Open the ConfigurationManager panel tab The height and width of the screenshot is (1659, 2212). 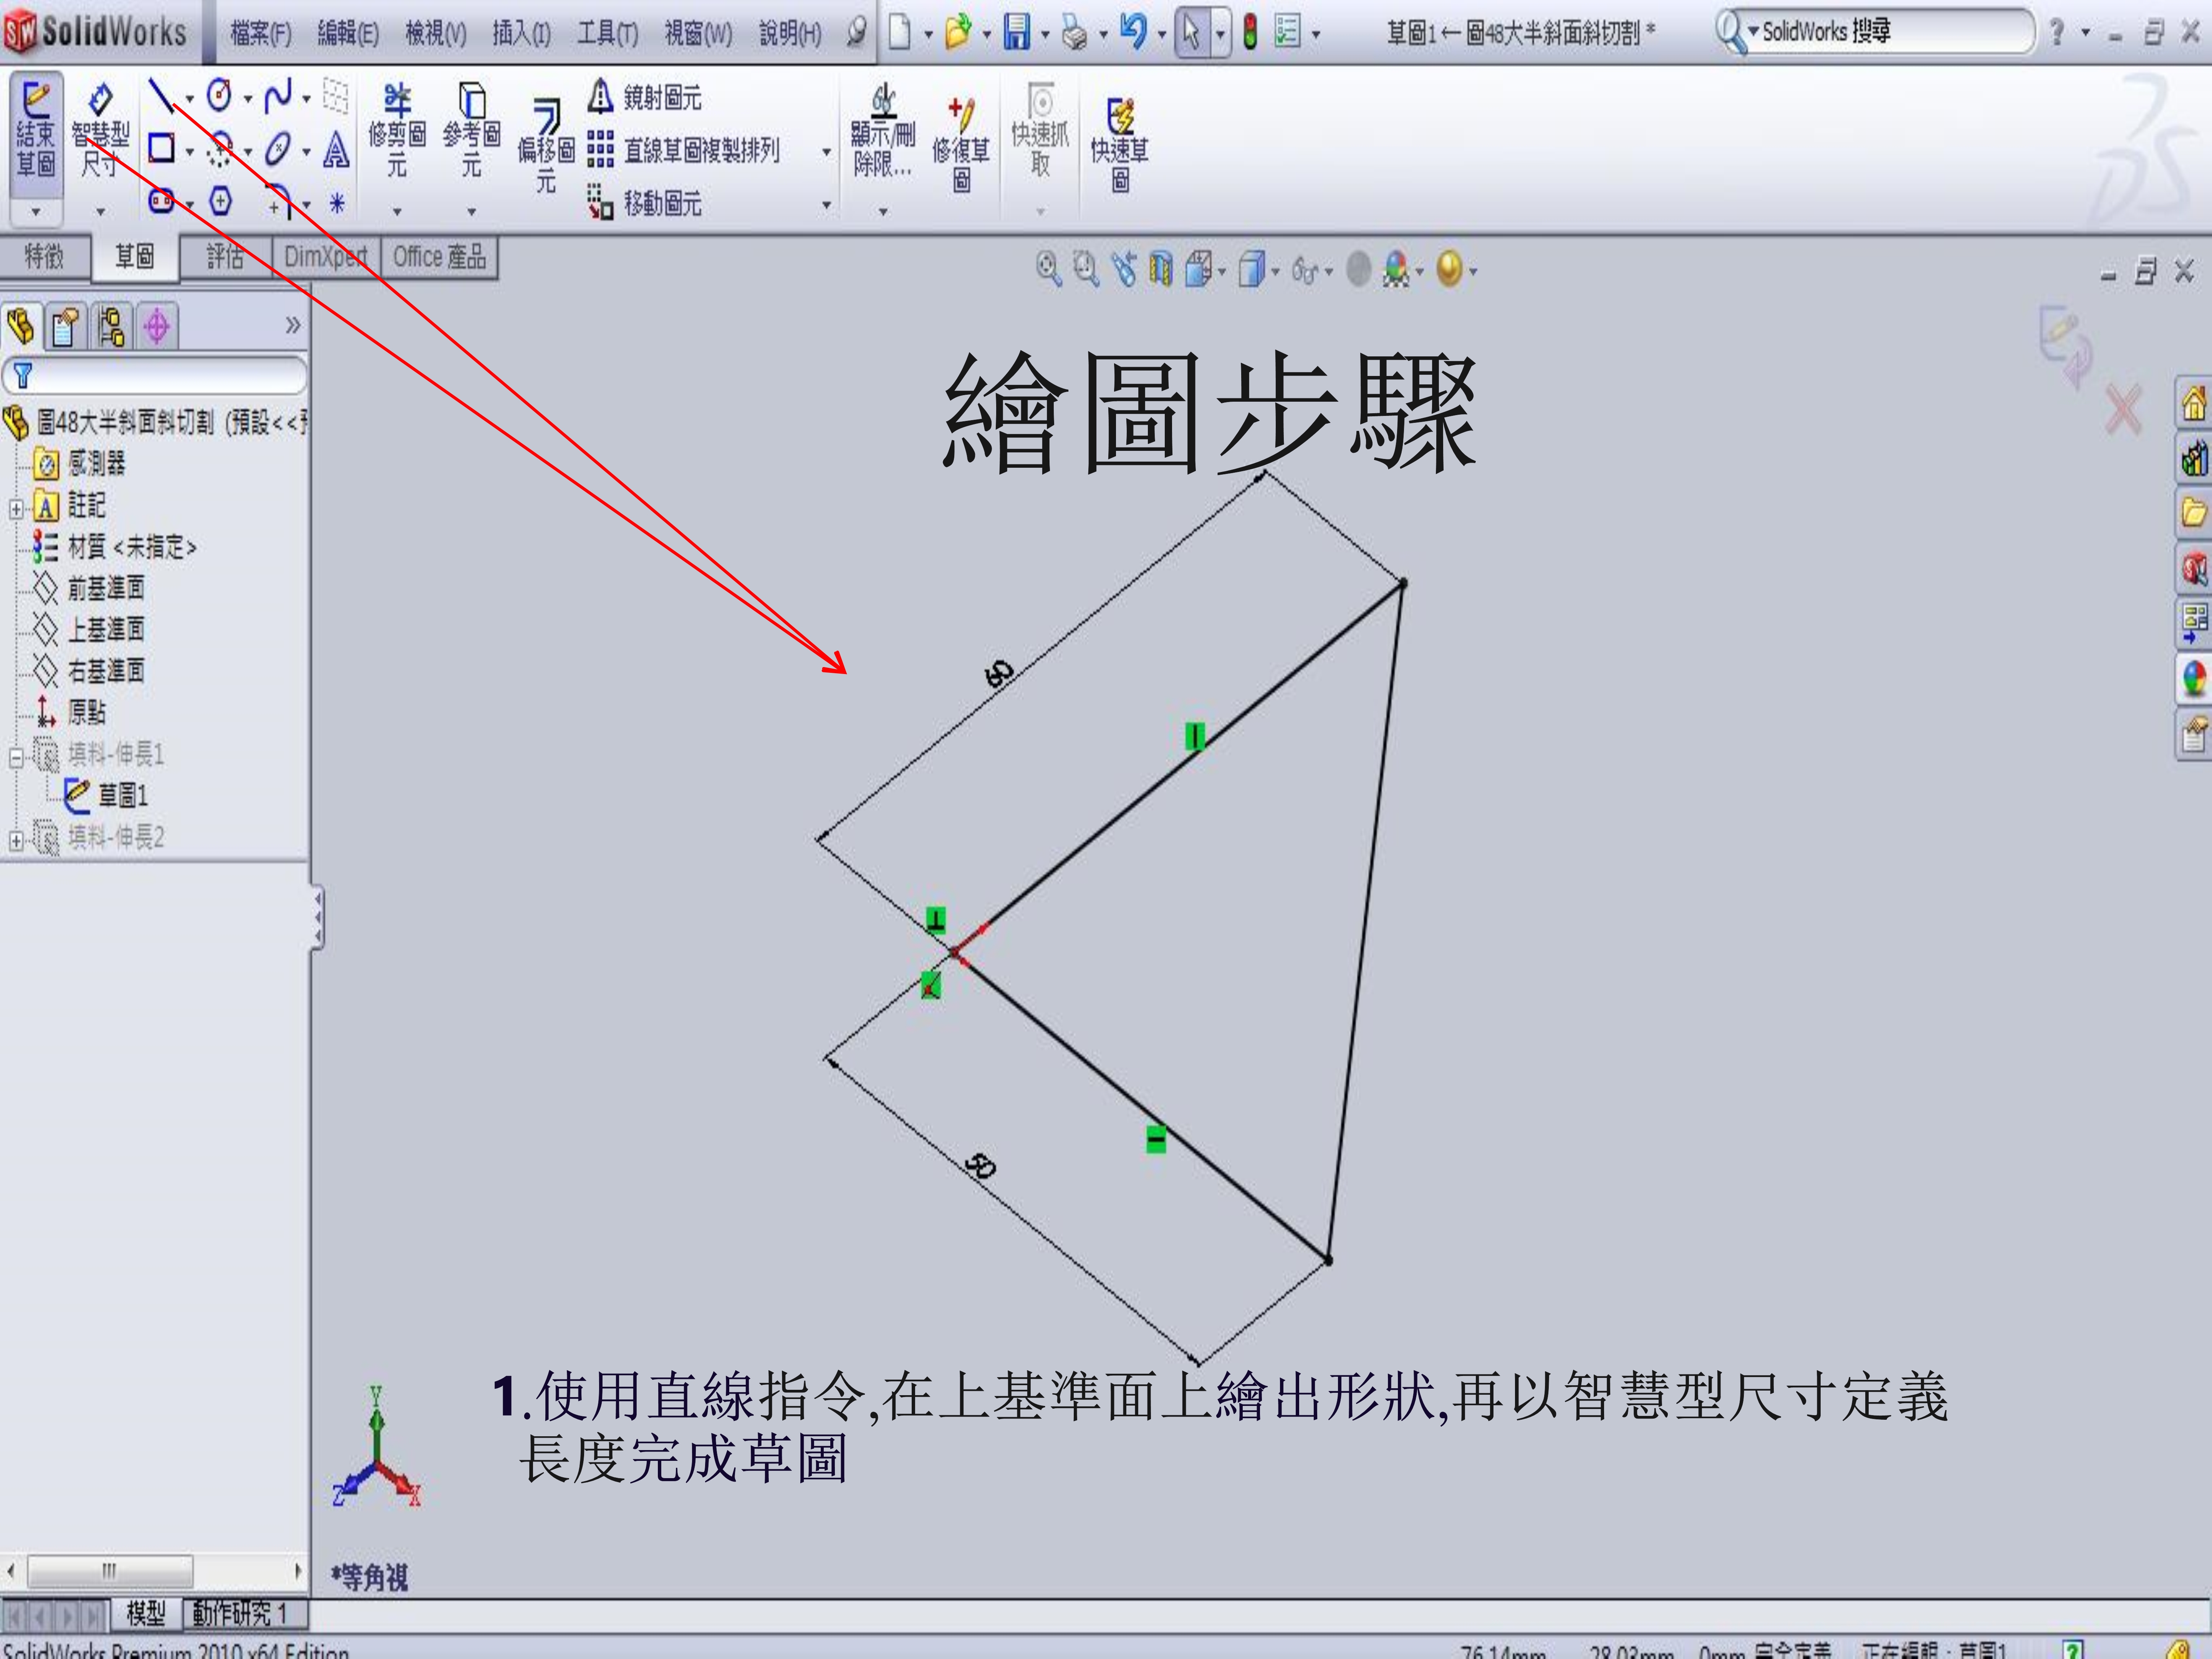(x=111, y=326)
